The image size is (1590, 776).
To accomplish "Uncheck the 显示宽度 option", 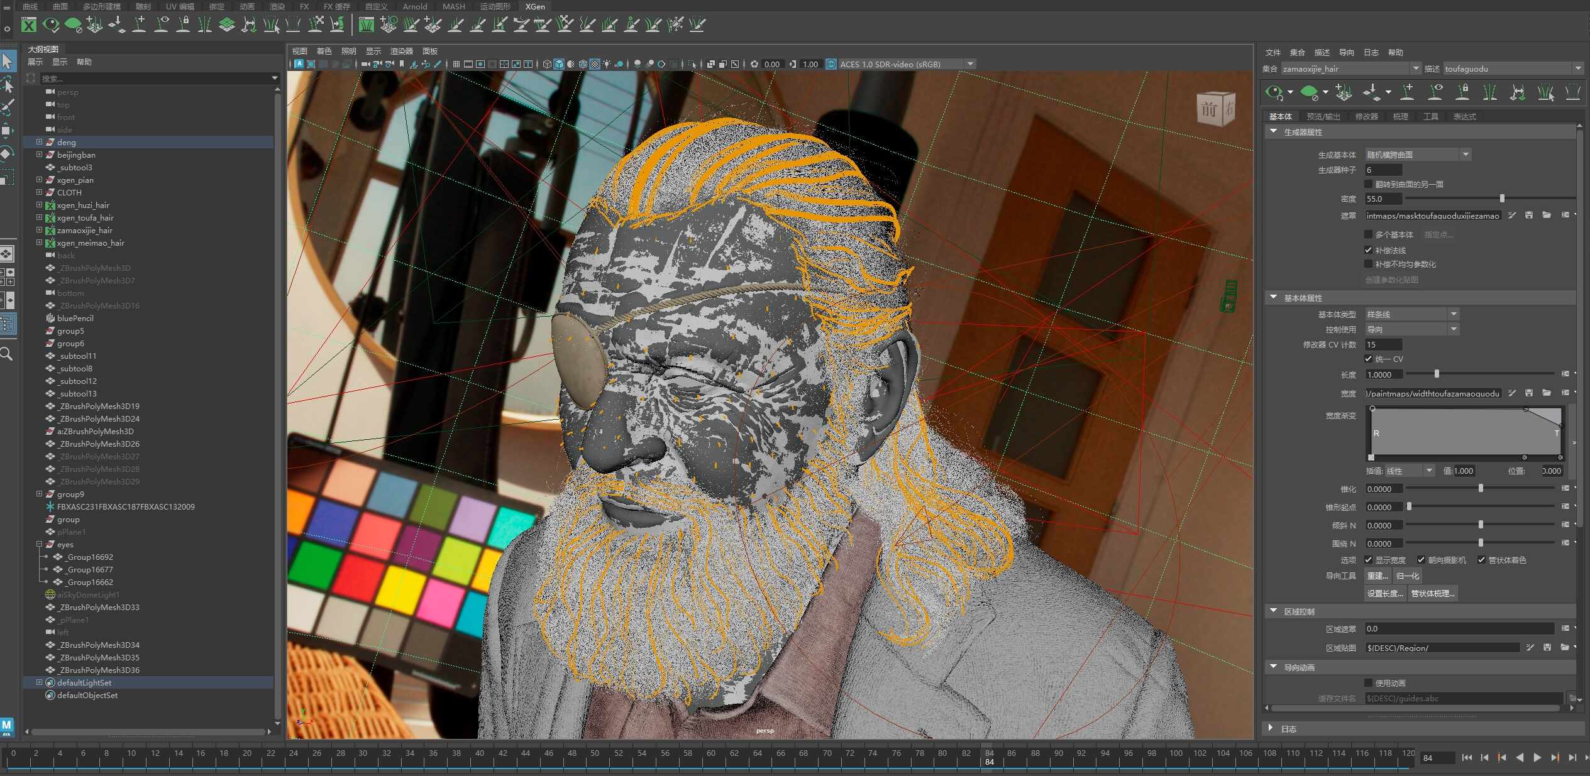I will pos(1368,559).
